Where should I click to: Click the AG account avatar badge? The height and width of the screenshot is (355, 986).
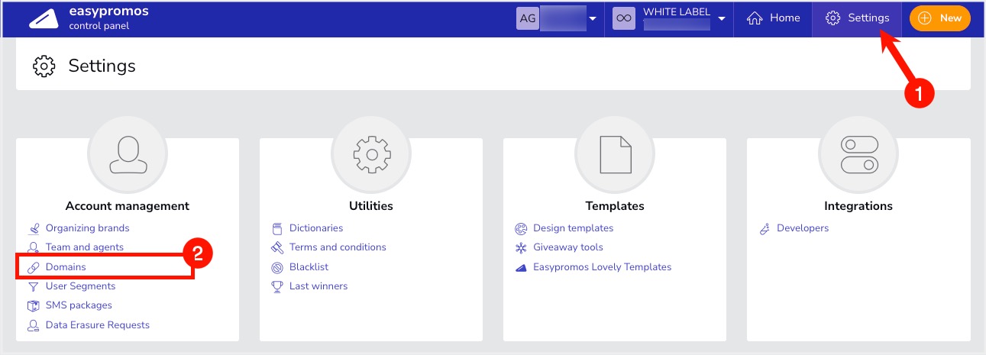pos(528,18)
